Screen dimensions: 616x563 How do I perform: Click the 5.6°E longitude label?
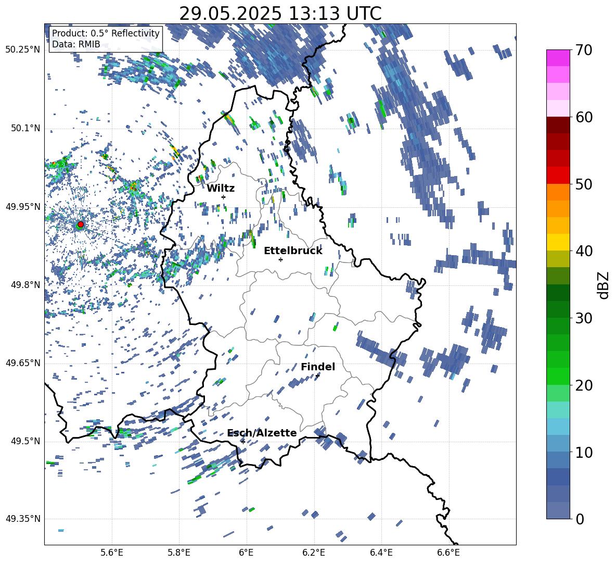click(112, 553)
